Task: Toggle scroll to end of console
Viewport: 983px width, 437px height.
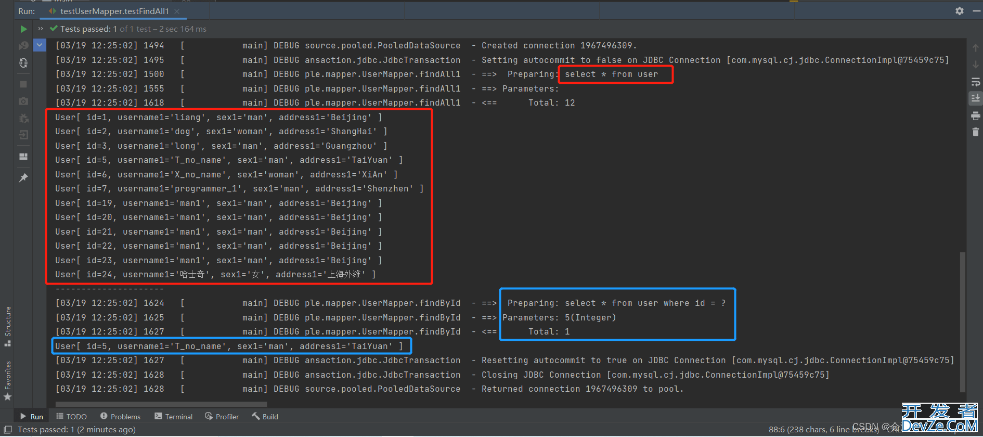Action: 976,98
